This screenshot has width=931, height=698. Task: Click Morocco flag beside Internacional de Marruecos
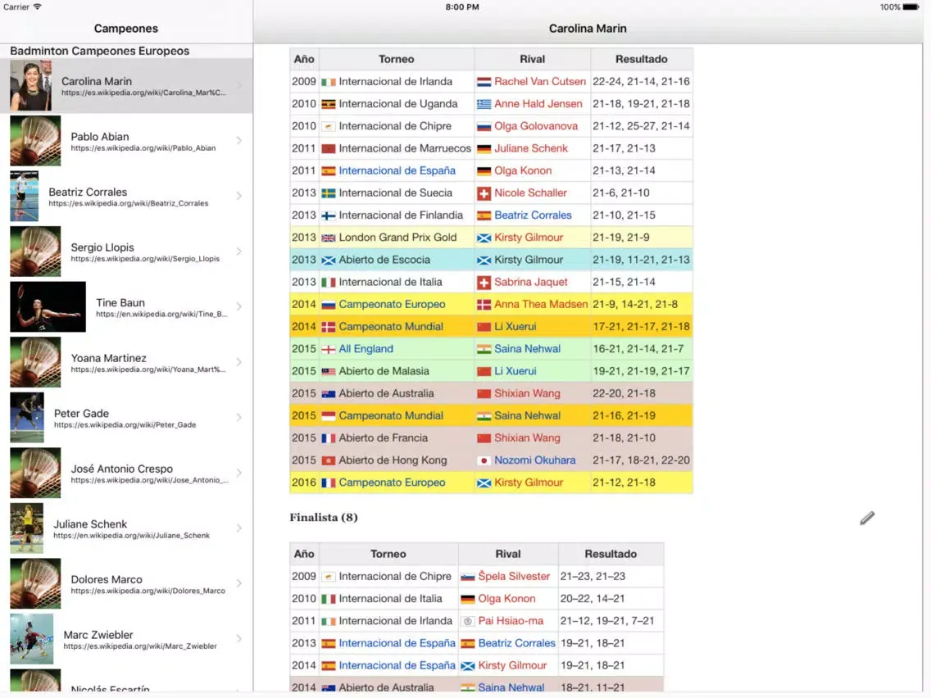click(329, 149)
